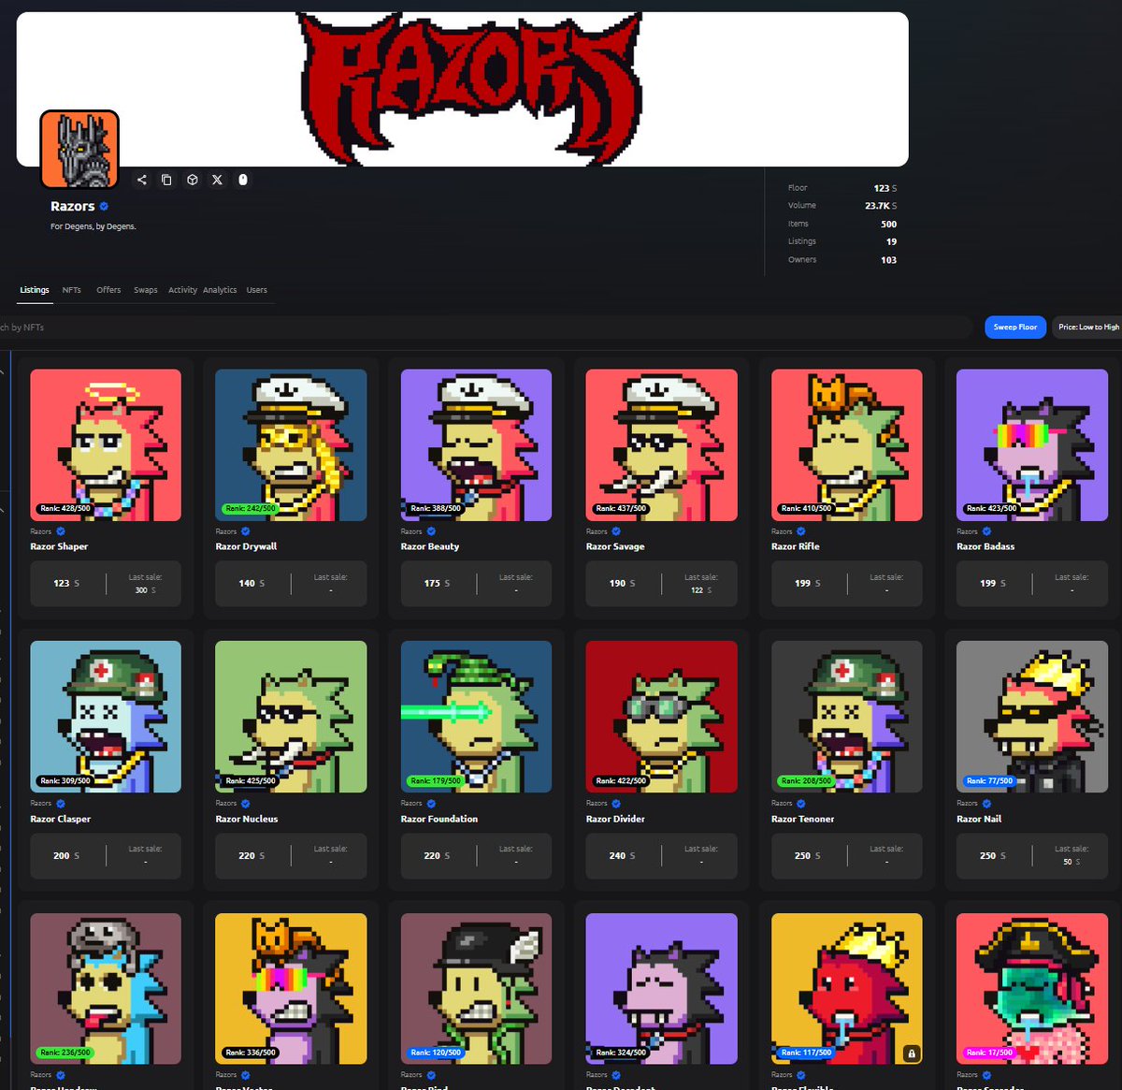This screenshot has height=1090, width=1122.
Task: Open Razor Tenoner NFT thumbnail
Action: coord(846,717)
